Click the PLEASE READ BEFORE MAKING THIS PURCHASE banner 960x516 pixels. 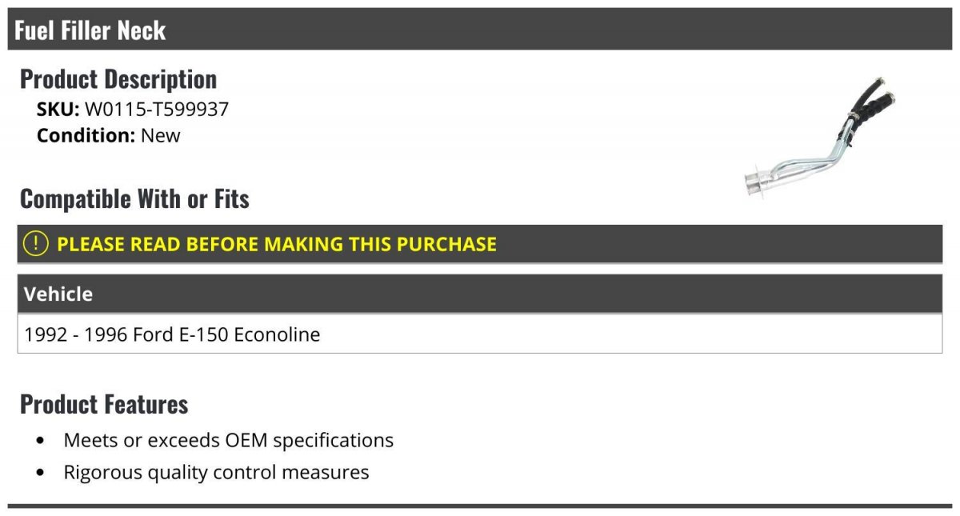tap(480, 244)
